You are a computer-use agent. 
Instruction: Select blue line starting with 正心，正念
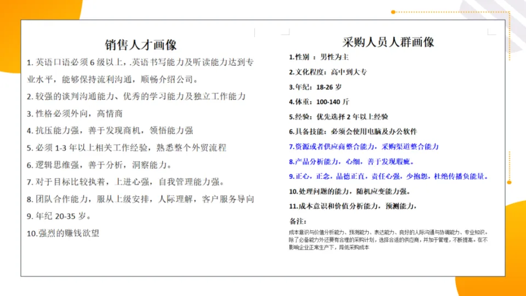pos(388,177)
